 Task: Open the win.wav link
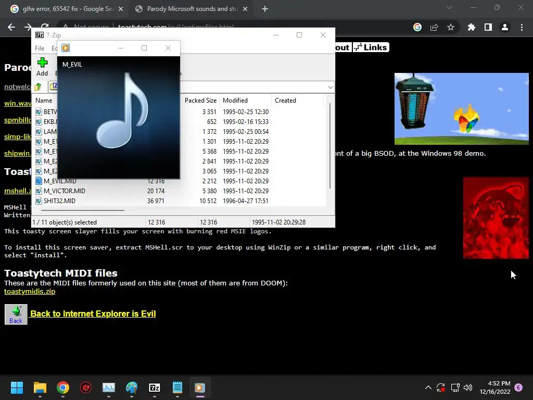pyautogui.click(x=17, y=103)
